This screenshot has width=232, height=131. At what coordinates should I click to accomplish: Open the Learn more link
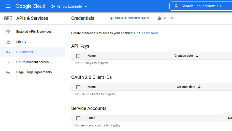150,33
